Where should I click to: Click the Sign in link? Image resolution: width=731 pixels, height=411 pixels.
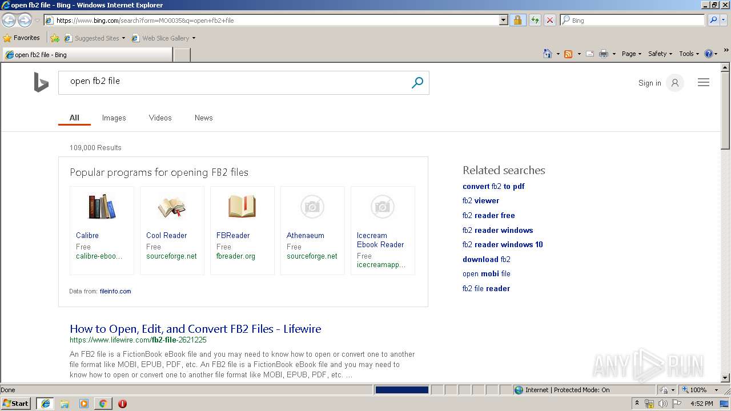[x=649, y=83]
